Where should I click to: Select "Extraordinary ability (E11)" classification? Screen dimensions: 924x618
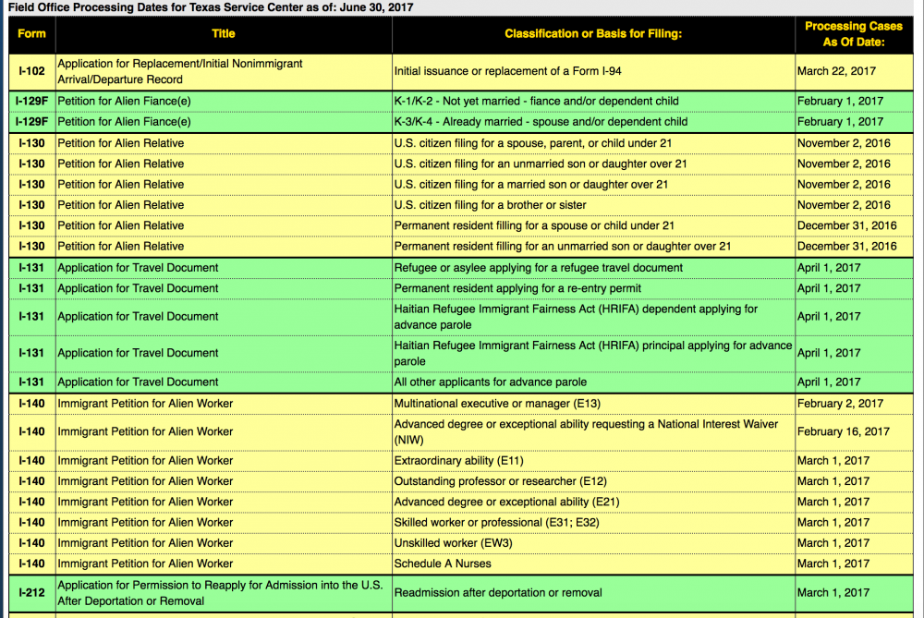[x=458, y=461]
